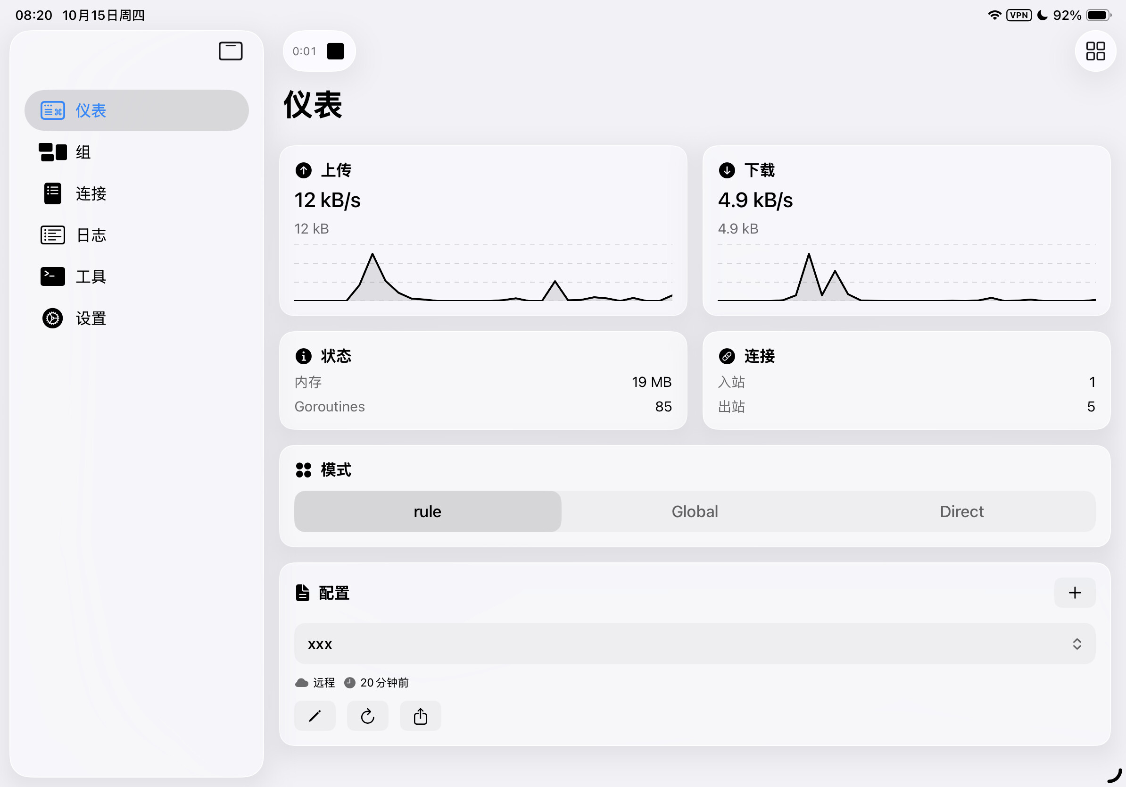Click the 0:01 timer text
This screenshot has width=1126, height=787.
coord(304,51)
